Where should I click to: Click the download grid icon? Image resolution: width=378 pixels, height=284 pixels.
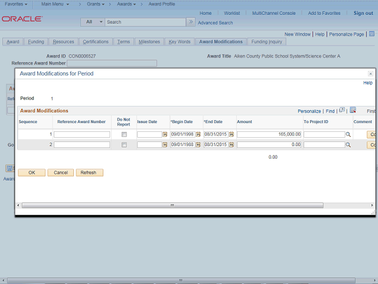click(353, 110)
